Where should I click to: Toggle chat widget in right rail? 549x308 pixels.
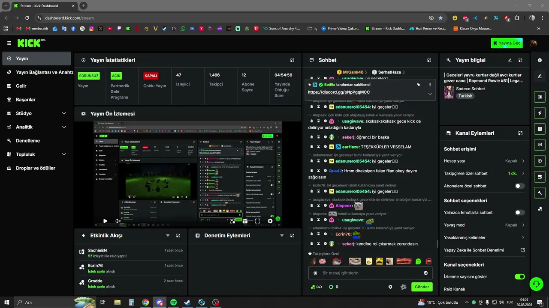pos(540,145)
